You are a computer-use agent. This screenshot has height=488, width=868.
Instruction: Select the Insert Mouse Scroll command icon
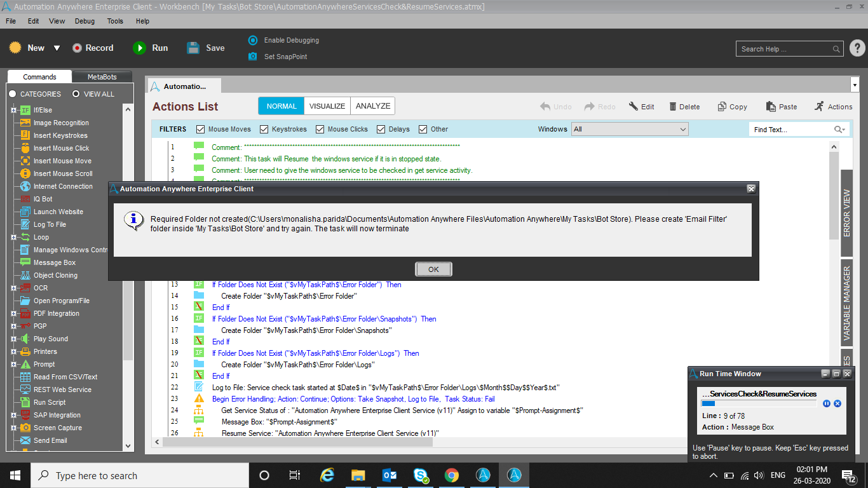click(x=25, y=173)
